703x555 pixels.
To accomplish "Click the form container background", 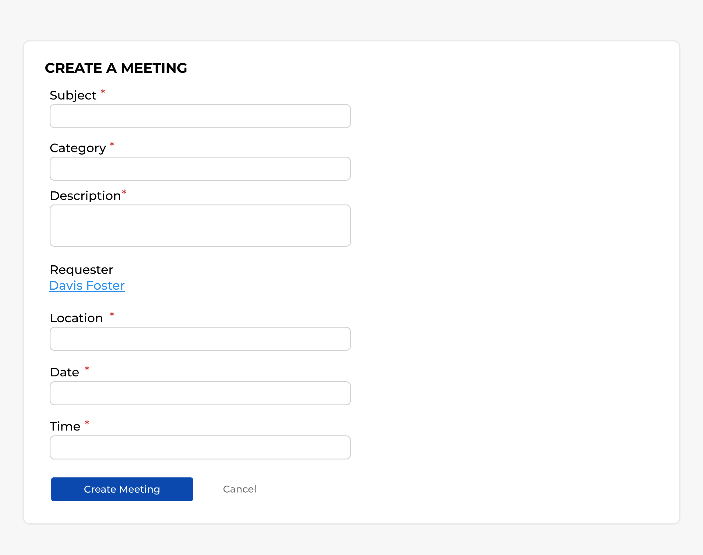I will coord(514,285).
